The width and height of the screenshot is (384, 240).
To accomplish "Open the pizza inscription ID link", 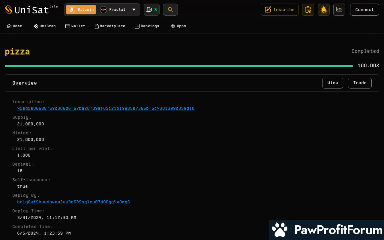I will point(106,108).
